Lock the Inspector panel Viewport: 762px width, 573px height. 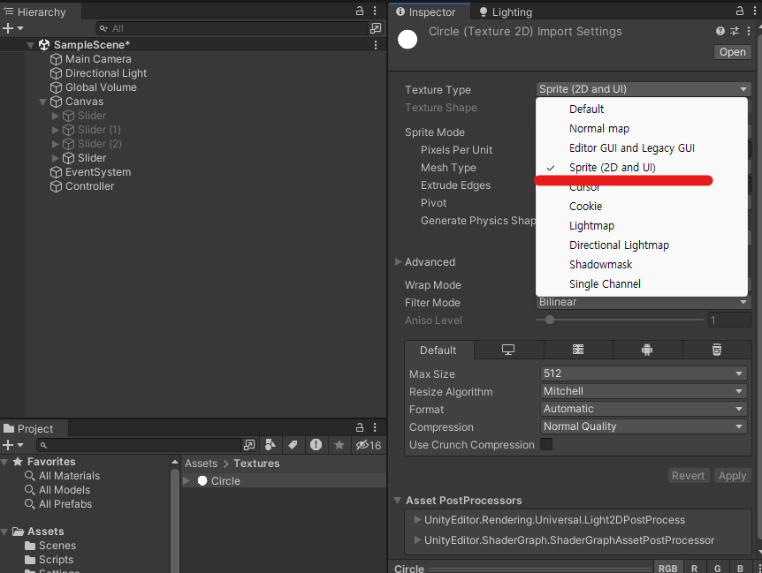(740, 11)
